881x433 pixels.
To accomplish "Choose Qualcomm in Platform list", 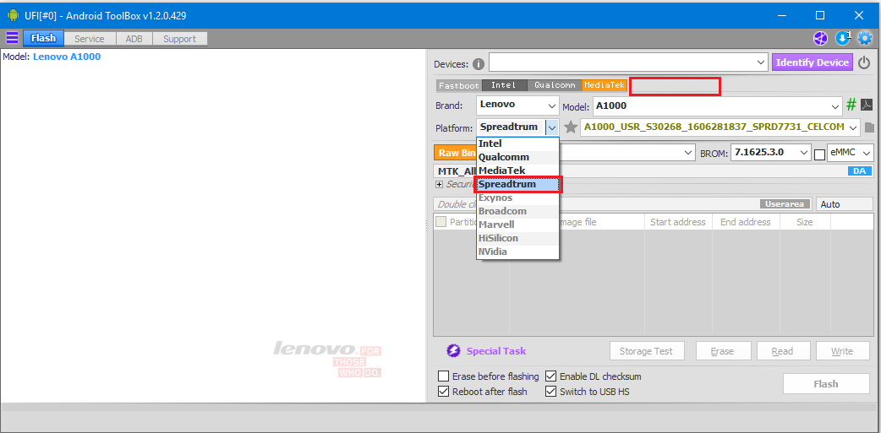I will [517, 157].
